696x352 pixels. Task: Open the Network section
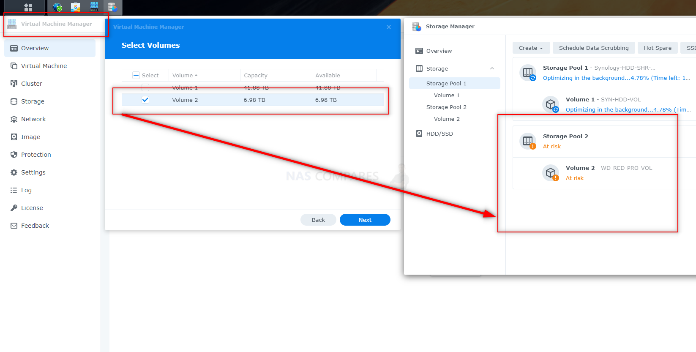(50, 119)
